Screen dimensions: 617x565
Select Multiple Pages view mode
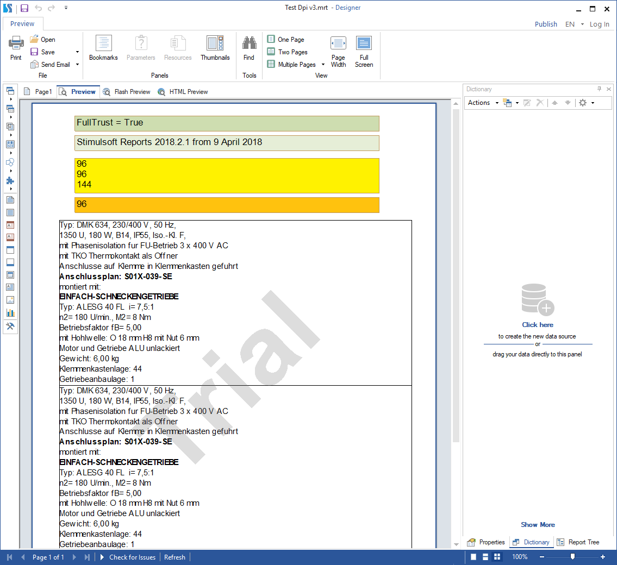[x=292, y=65]
